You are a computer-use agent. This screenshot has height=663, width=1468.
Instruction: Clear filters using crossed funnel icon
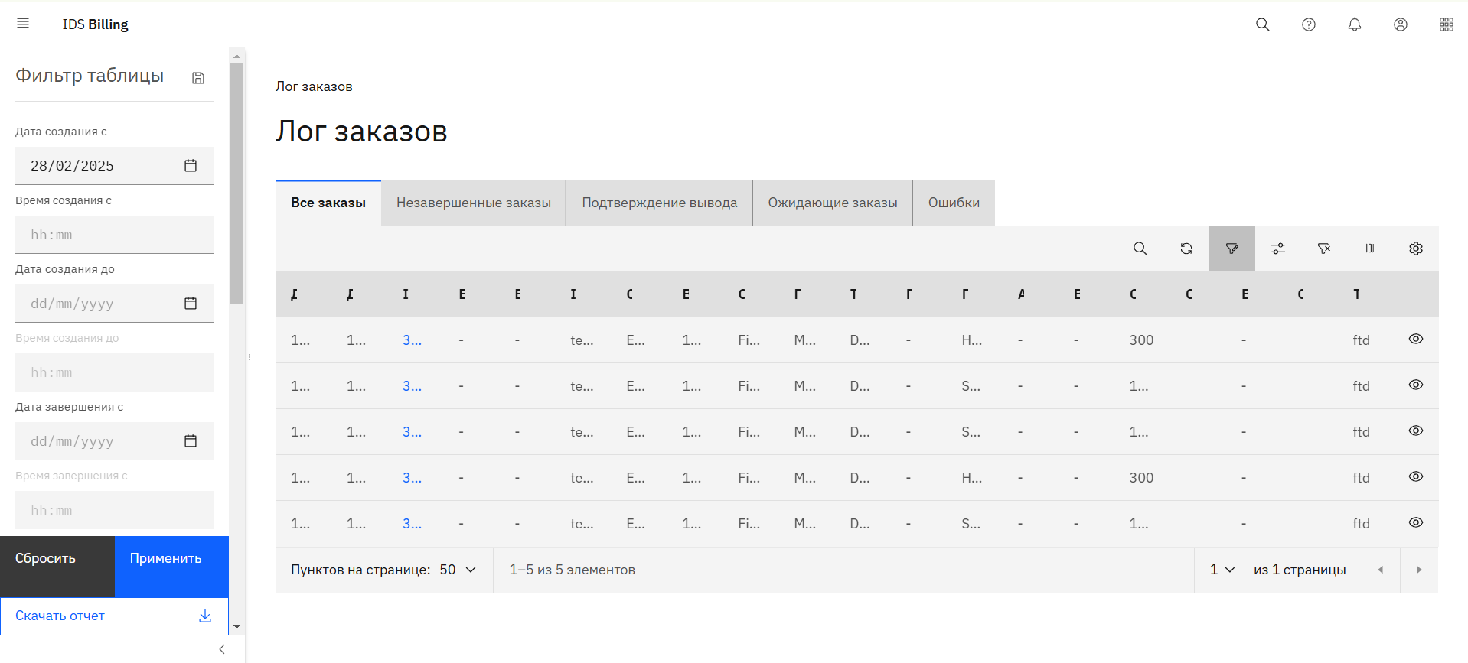(x=1324, y=249)
